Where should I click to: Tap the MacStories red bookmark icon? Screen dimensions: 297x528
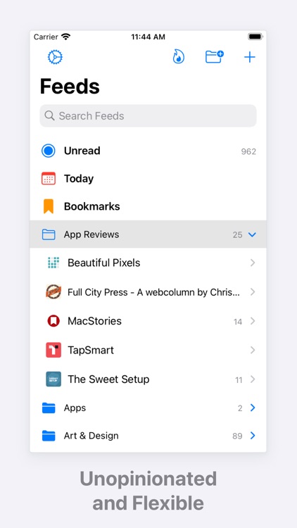point(53,321)
